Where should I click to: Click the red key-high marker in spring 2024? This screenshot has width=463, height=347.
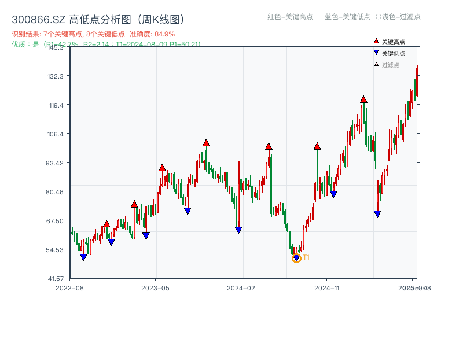coord(269,146)
